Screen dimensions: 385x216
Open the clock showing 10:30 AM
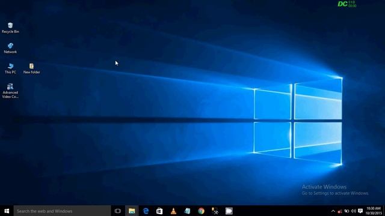pos(374,211)
